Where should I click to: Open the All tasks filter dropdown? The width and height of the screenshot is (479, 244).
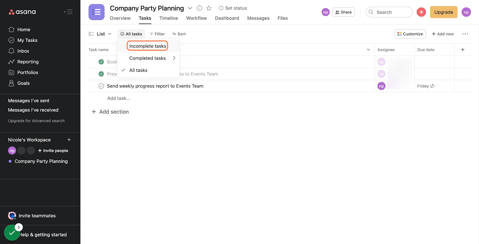pos(131,34)
